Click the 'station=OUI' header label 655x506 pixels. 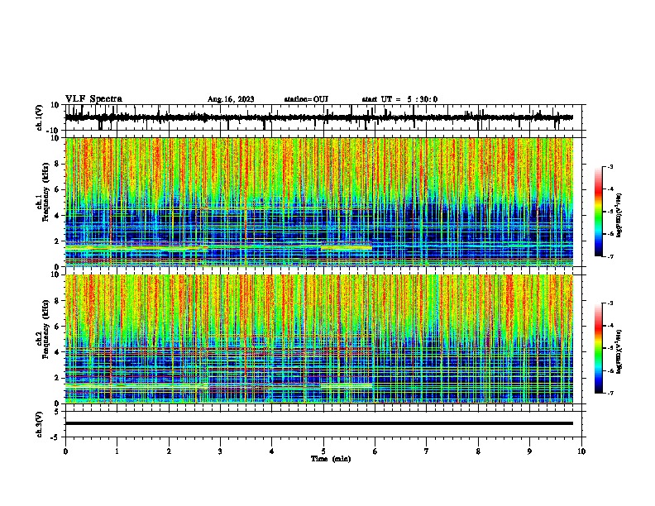(x=306, y=99)
